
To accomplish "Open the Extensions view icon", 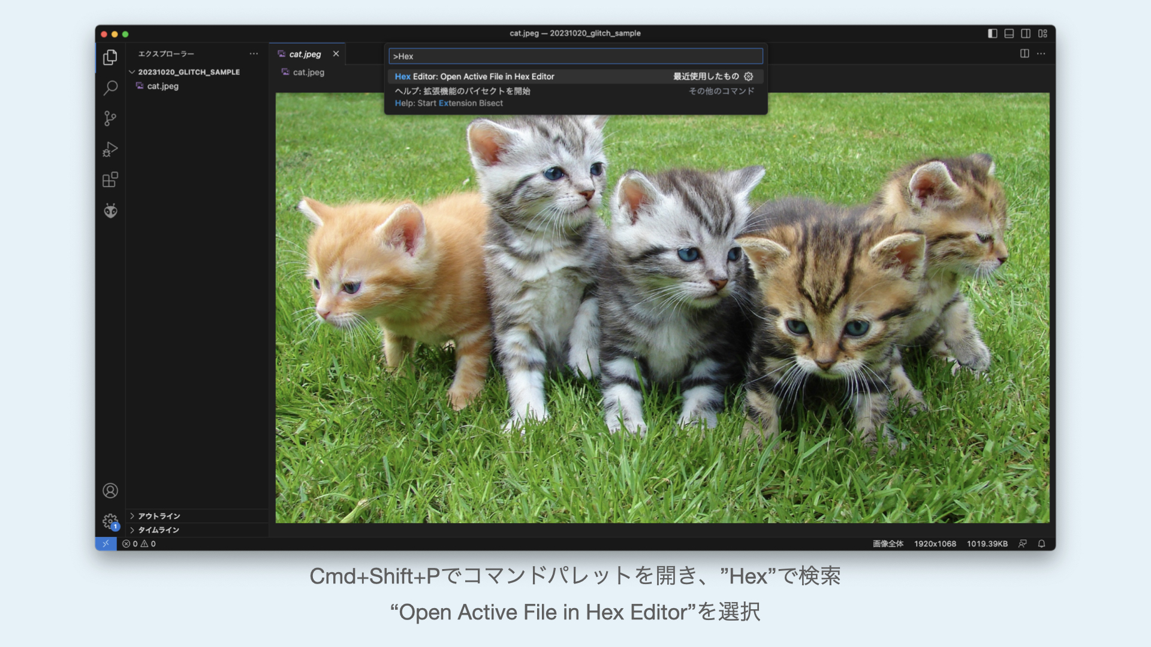I will [110, 180].
